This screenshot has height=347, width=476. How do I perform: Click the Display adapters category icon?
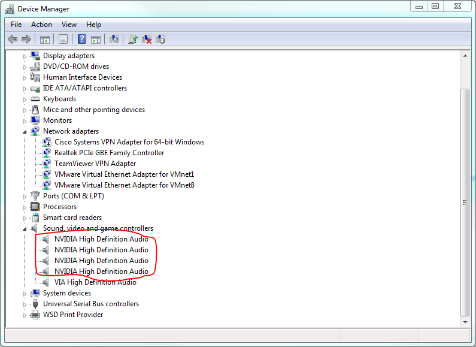coord(35,56)
